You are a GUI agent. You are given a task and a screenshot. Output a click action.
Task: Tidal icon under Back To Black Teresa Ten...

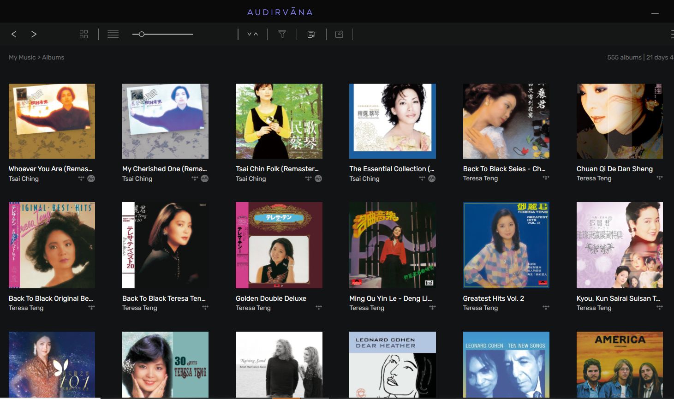(x=205, y=308)
